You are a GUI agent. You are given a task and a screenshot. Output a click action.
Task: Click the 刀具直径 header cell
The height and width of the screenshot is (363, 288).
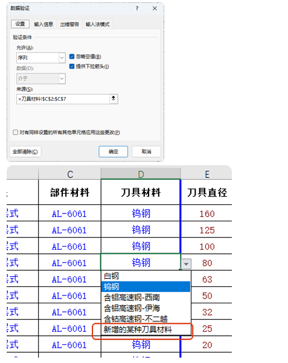206,192
